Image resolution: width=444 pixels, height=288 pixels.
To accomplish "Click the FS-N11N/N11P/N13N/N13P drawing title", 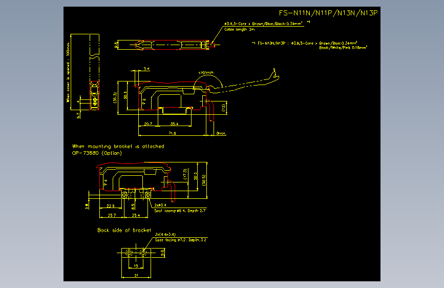I will [328, 13].
